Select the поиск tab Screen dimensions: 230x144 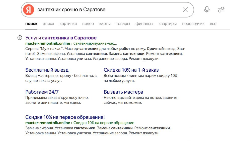[x=31, y=24]
